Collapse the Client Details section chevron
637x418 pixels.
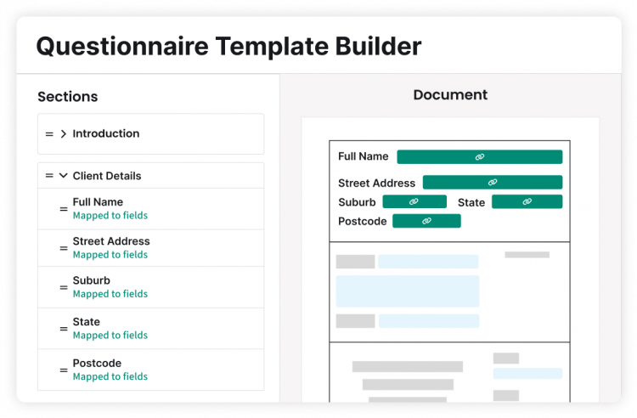pos(64,176)
